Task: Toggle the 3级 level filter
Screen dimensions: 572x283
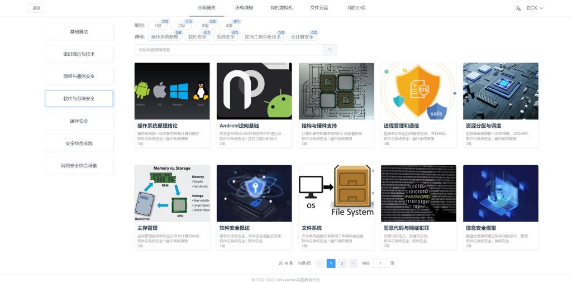Action: [205, 26]
